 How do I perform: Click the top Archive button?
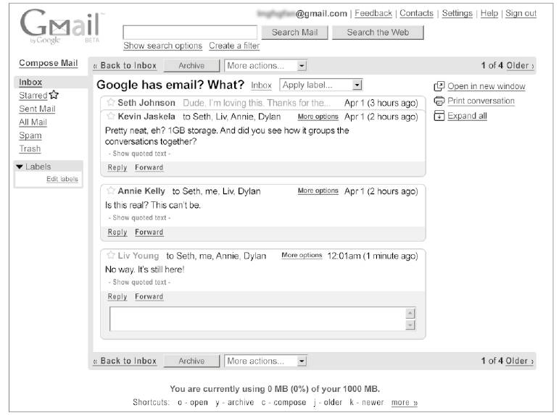coord(191,66)
